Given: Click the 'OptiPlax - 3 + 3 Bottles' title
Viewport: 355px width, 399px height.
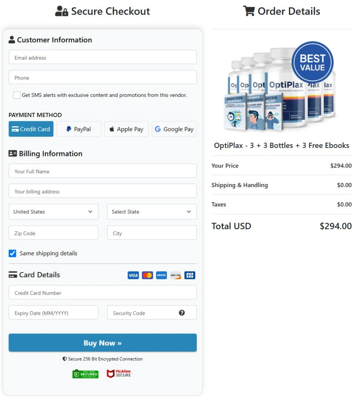Looking at the screenshot, I should [x=281, y=145].
